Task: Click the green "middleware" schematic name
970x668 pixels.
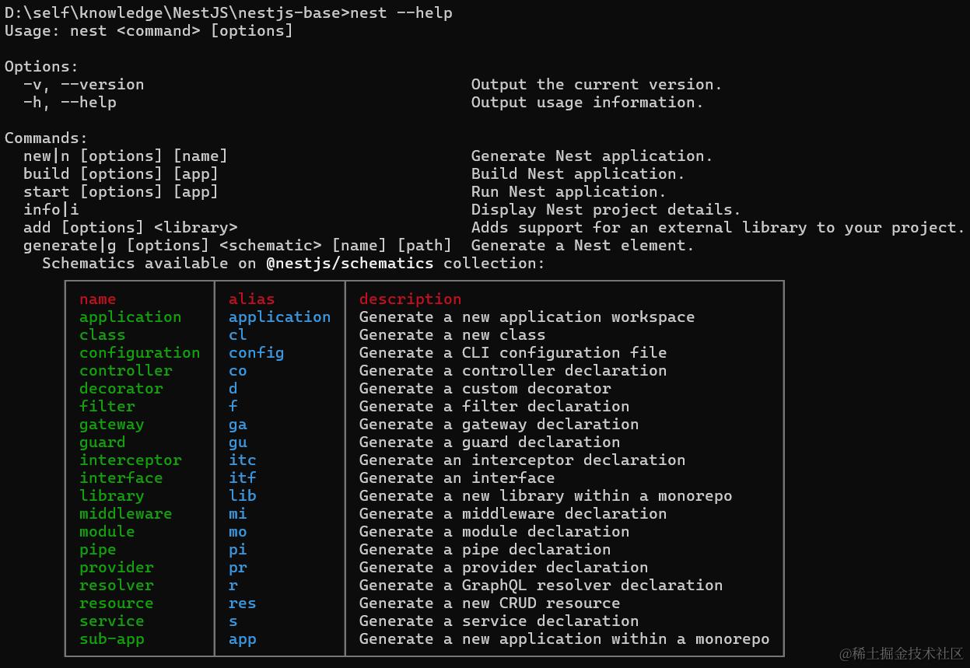Action: pyautogui.click(x=125, y=513)
